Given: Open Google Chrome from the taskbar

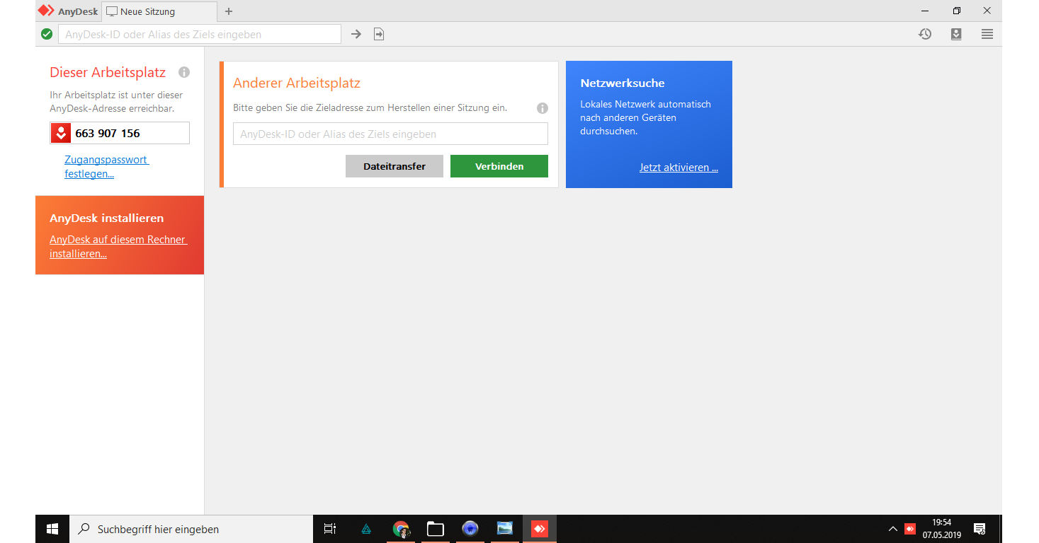Looking at the screenshot, I should click(401, 529).
